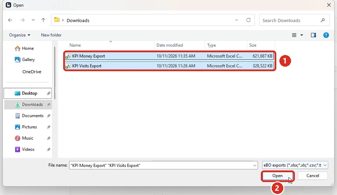Focus the Search Downloads field
Viewport: 337px width, 195px height.
tap(294, 20)
